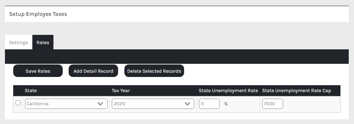The width and height of the screenshot is (354, 124).
Task: Open the State dropdown showing California
Action: pyautogui.click(x=66, y=104)
